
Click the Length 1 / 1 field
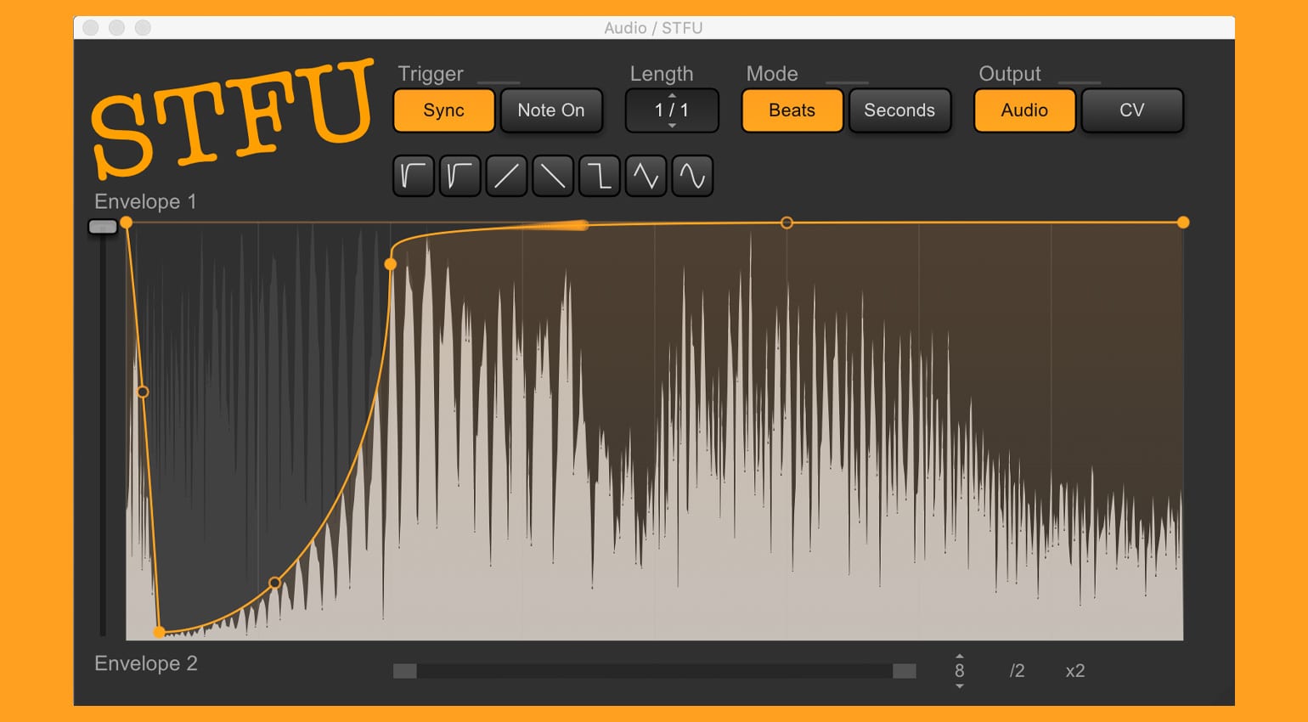(x=672, y=110)
